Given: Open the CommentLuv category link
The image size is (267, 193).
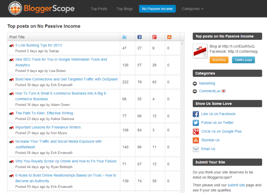Looking at the screenshot, I should coord(210,91).
